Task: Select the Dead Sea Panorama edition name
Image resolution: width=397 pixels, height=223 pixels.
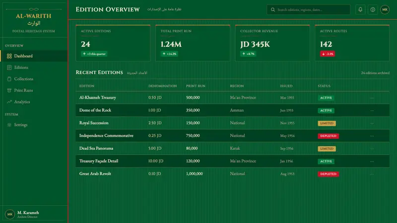Action: [x=96, y=148]
